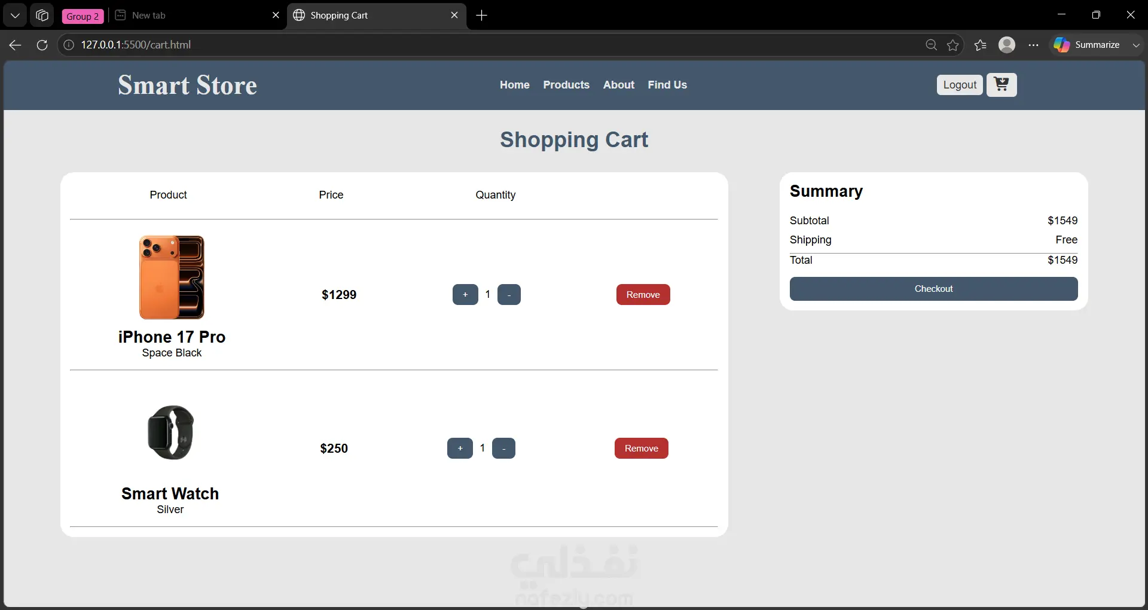1148x610 pixels.
Task: Click the Product column header
Action: [168, 195]
